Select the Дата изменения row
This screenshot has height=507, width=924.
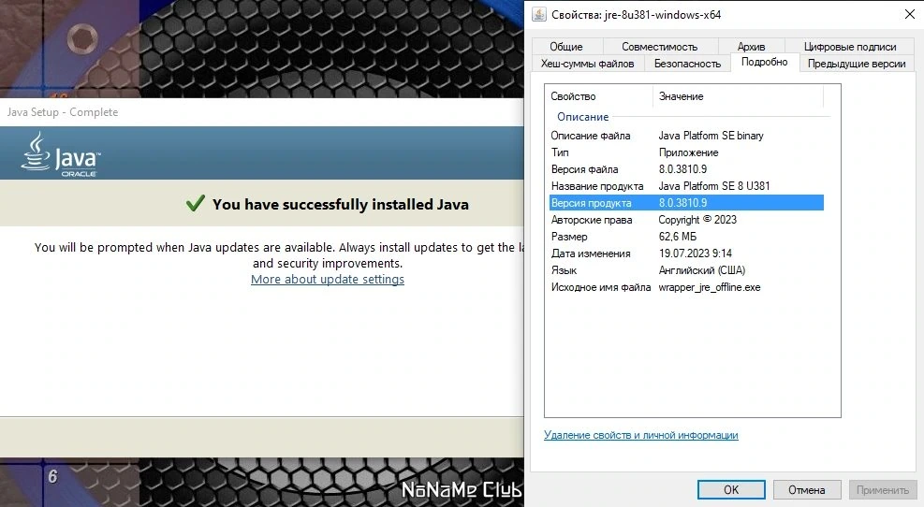click(686, 253)
